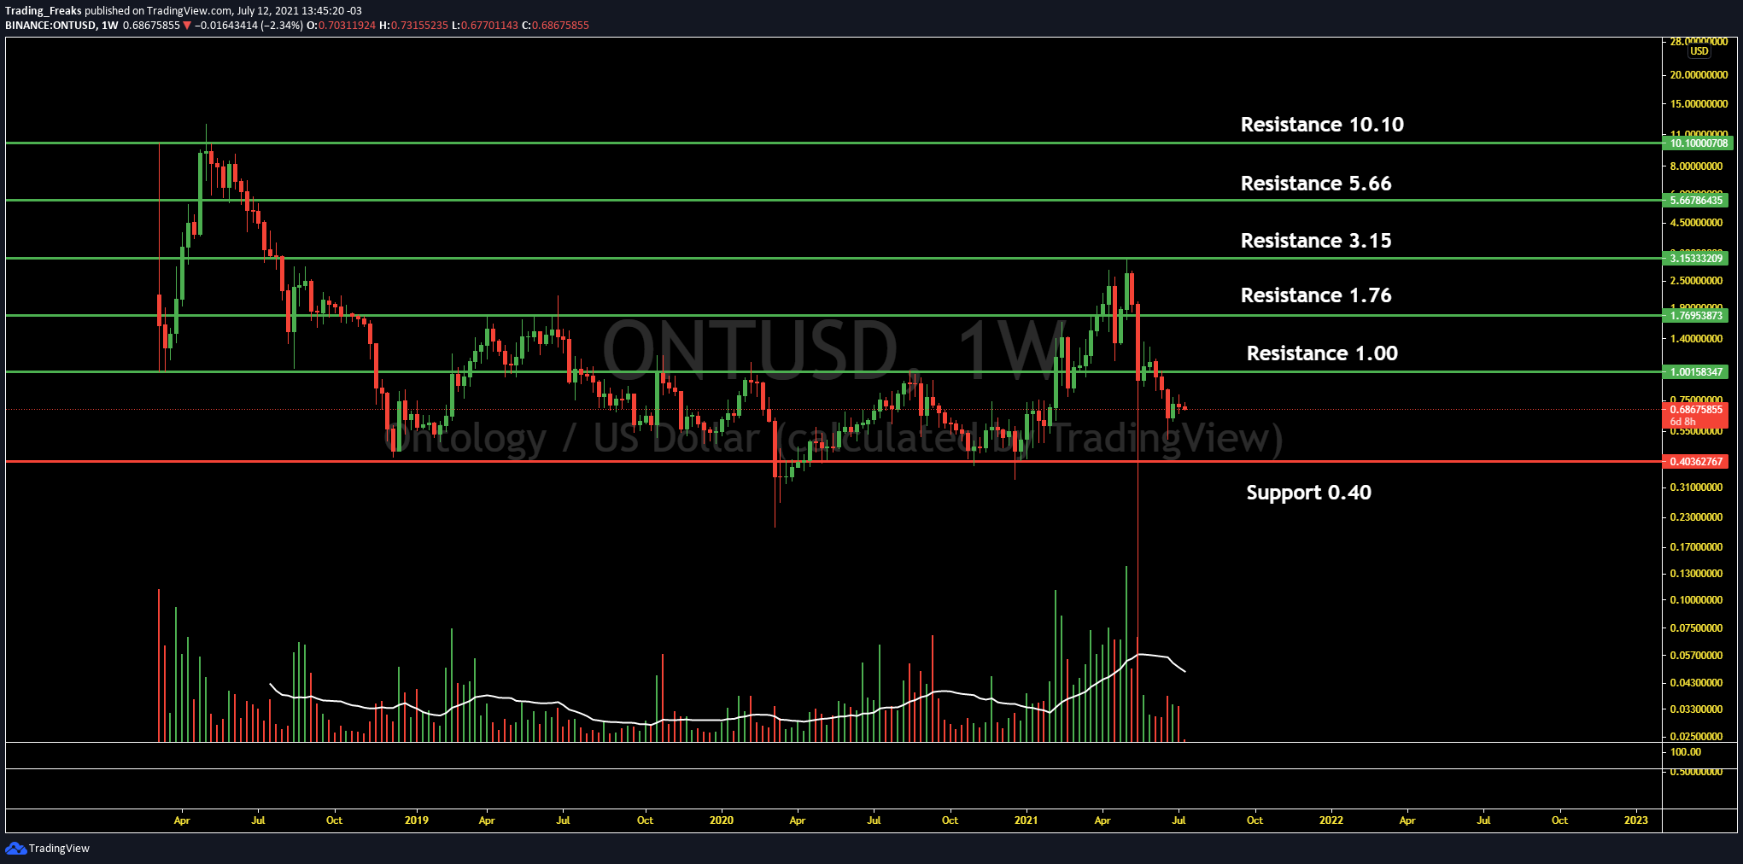The width and height of the screenshot is (1743, 864).
Task: Click the 2023 year marker on time axis
Action: (1636, 820)
